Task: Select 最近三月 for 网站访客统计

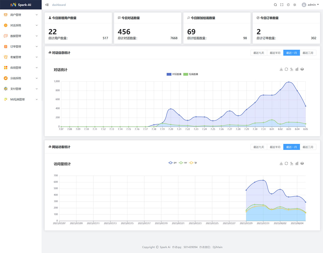Action: 308,147
